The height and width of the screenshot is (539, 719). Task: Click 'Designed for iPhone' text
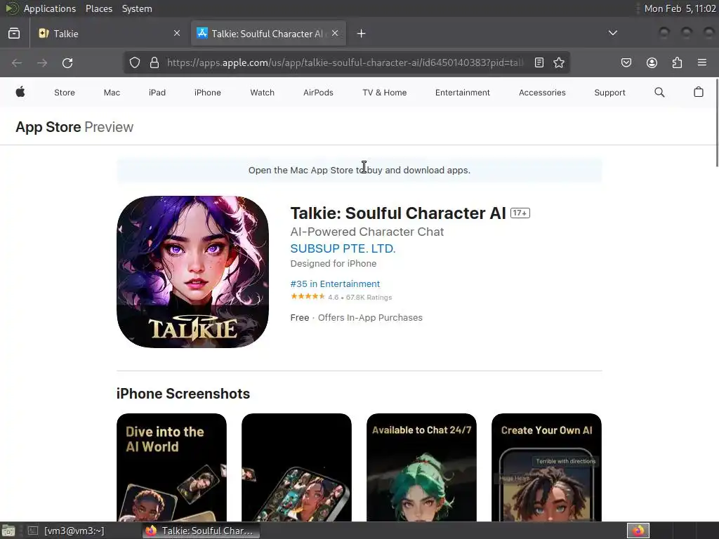(334, 264)
